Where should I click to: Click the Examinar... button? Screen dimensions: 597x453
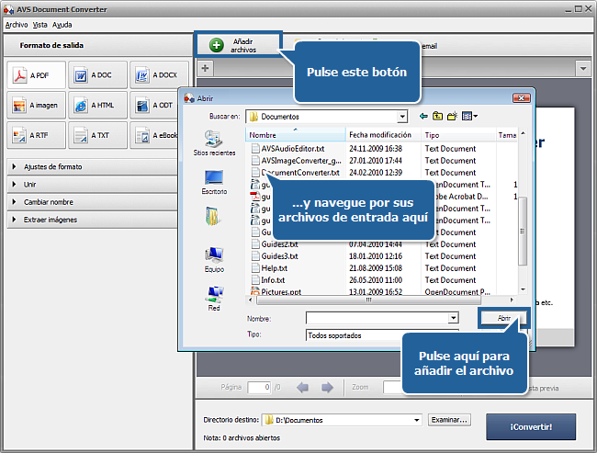coord(449,420)
